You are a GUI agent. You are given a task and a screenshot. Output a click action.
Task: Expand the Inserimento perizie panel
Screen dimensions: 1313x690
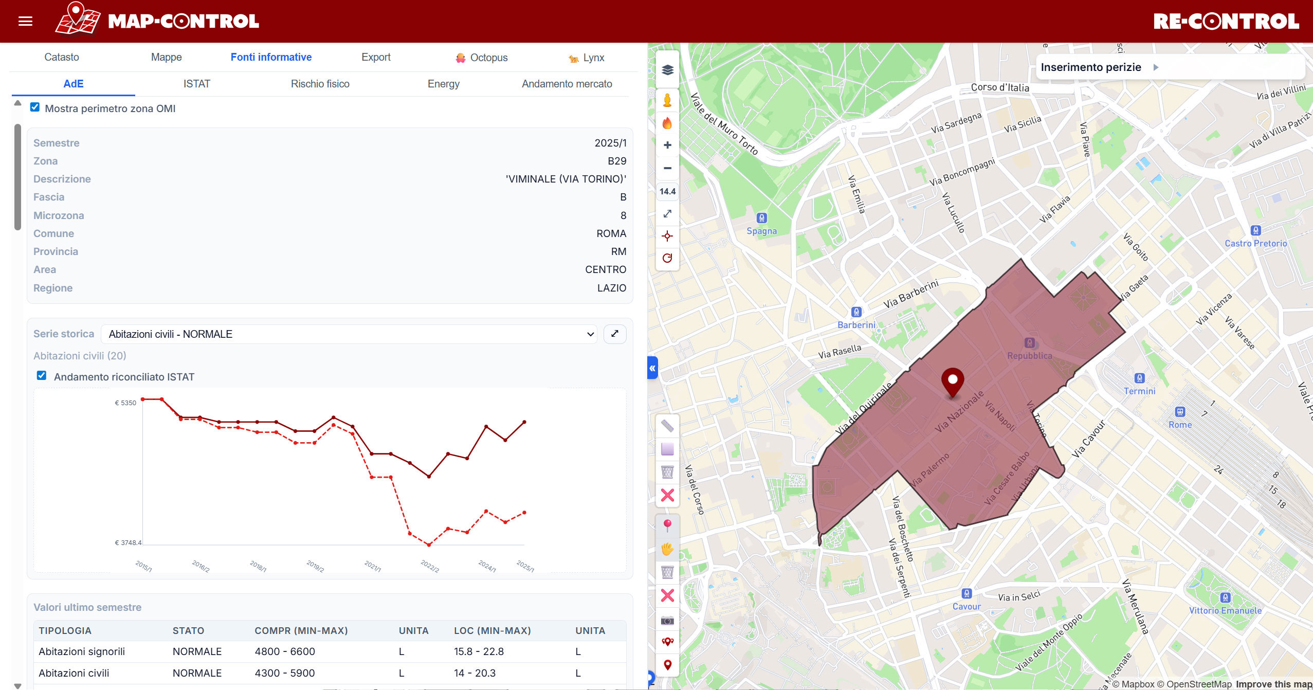[x=1156, y=67]
